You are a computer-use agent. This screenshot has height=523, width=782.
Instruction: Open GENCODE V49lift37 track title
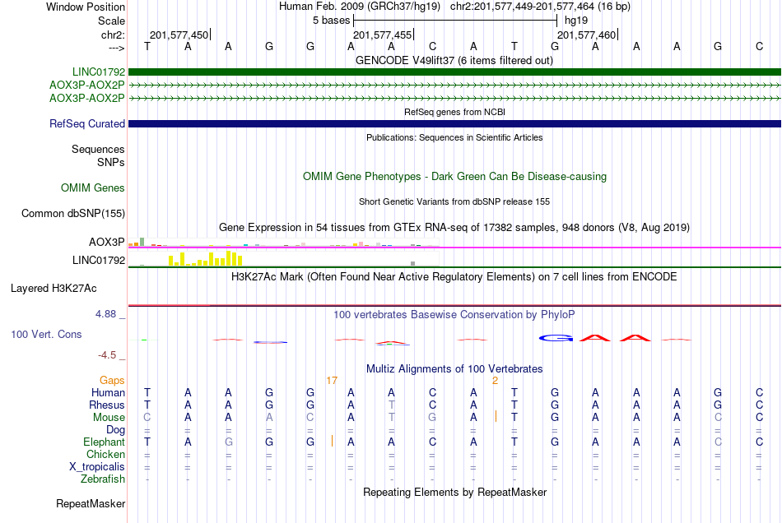(454, 60)
